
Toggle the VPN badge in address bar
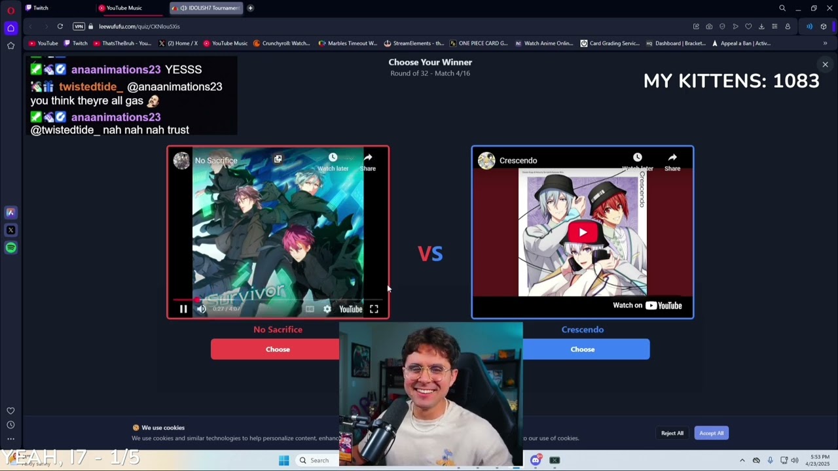[x=79, y=26]
